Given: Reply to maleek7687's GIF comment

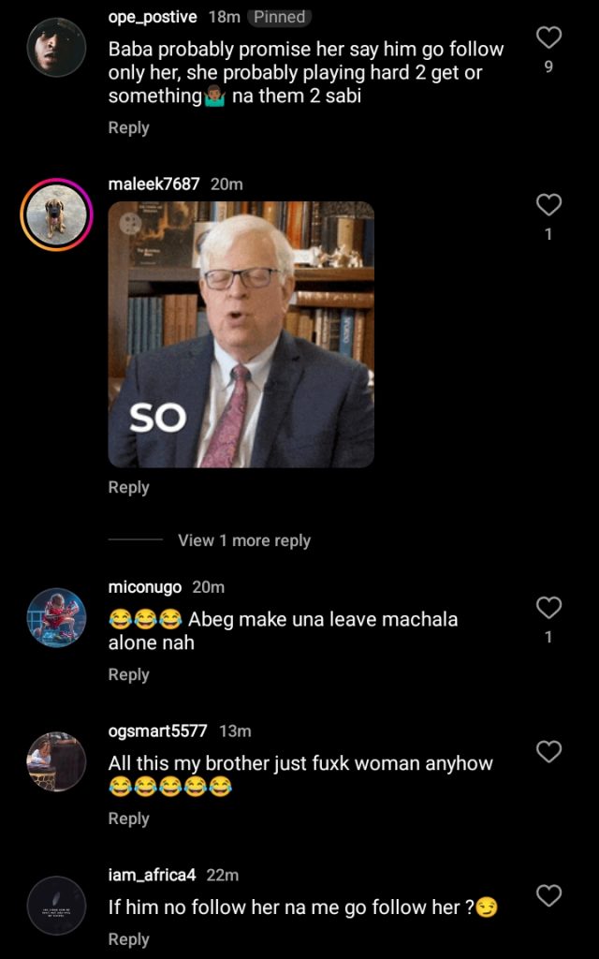Looking at the screenshot, I should [x=129, y=487].
